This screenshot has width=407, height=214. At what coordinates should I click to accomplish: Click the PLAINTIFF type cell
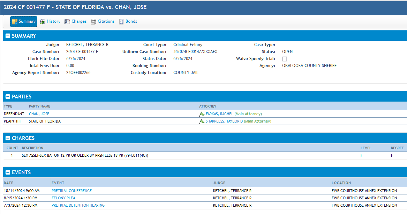[x=13, y=121]
